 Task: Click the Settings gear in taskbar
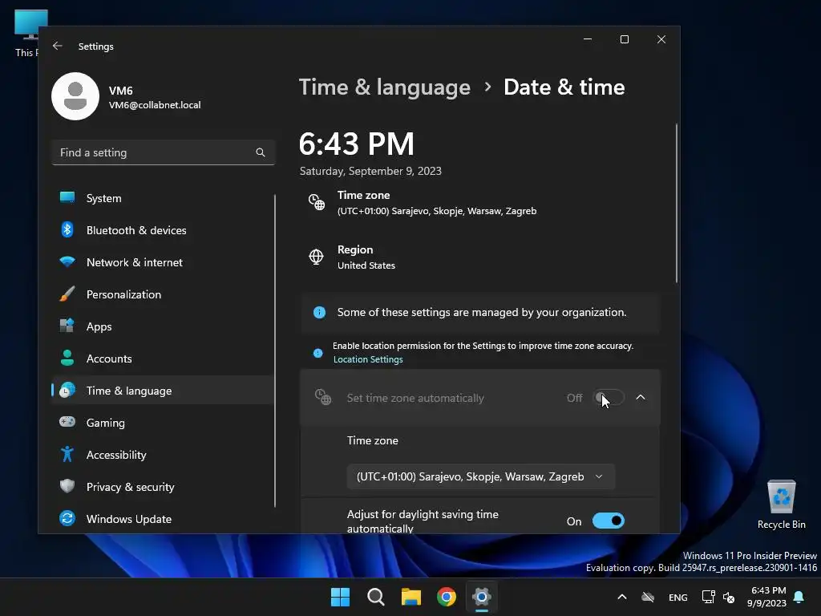click(482, 597)
